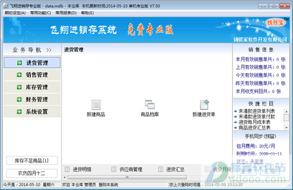The width and height of the screenshot is (293, 190).
Task: Open the 常用功能(C) menu
Action: (x=41, y=13)
